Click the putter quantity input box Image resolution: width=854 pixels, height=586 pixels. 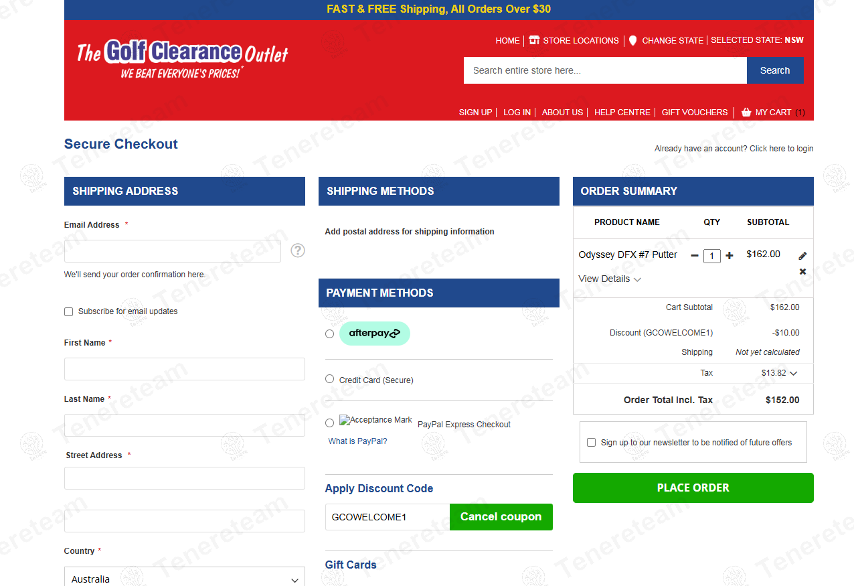[x=712, y=256]
